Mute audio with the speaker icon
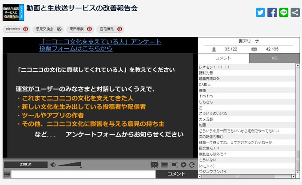 [52, 165]
